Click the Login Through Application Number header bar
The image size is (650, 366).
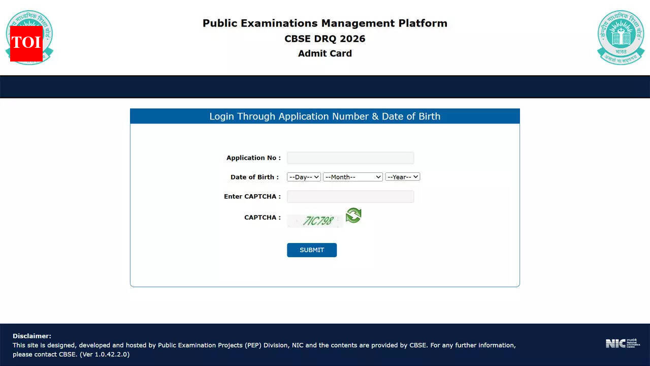click(324, 116)
